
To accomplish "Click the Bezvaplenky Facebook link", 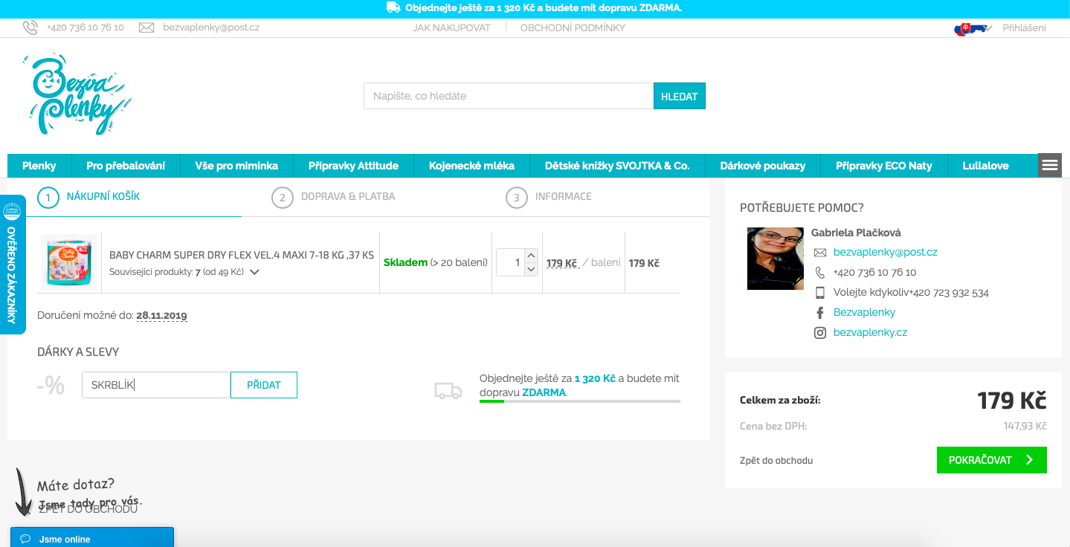I will pos(864,313).
